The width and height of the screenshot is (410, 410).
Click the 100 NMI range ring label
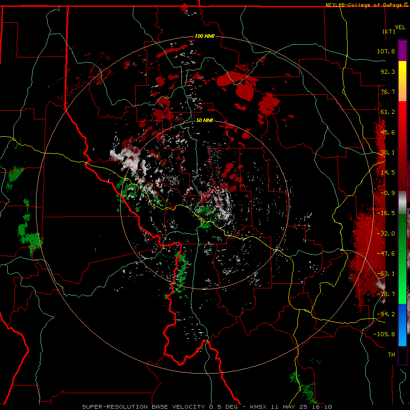[x=205, y=36]
